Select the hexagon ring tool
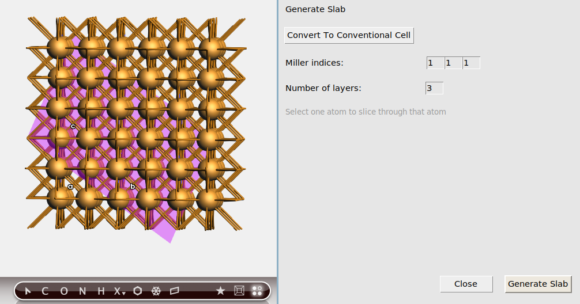 [x=137, y=291]
